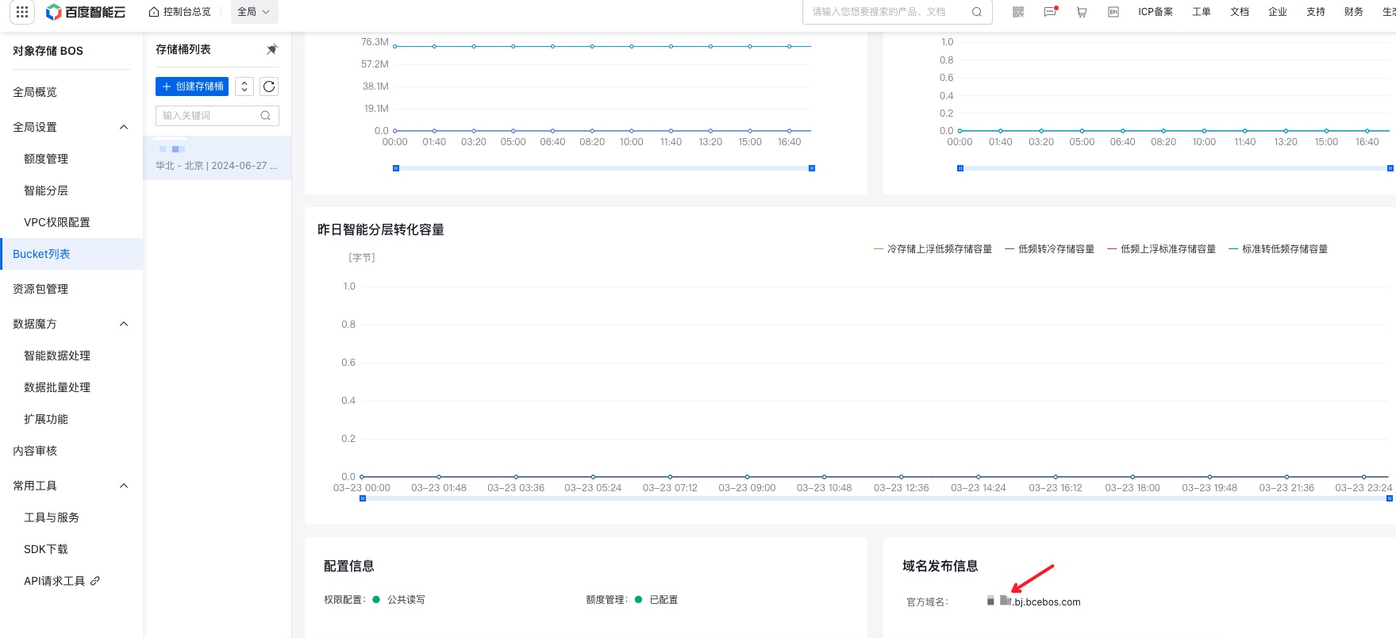Collapse the 全局设置 sidebar section
This screenshot has width=1396, height=638.
click(124, 127)
